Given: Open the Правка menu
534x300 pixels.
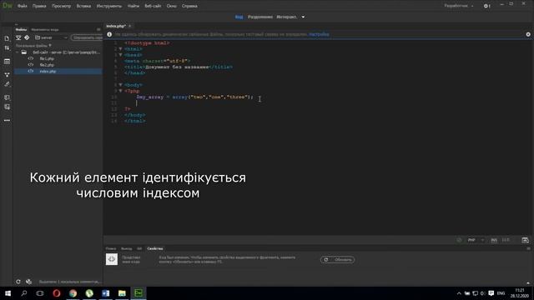Looking at the screenshot, I should [39, 6].
